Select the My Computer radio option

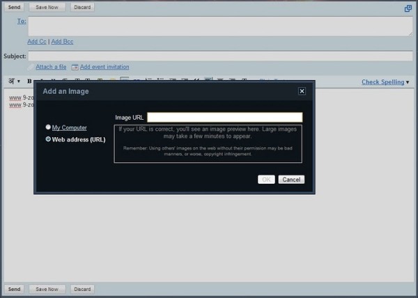tap(48, 127)
